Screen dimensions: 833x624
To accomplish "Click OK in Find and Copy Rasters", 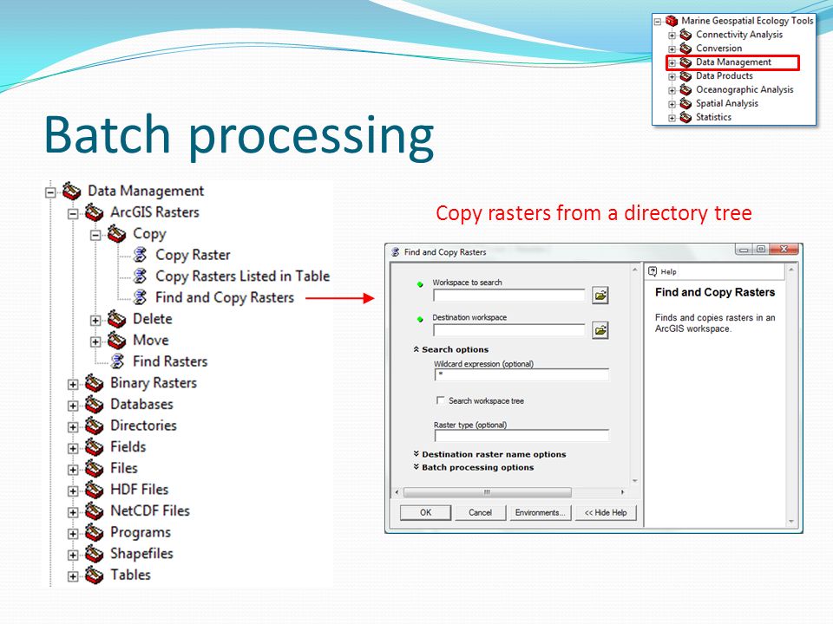I will point(425,512).
